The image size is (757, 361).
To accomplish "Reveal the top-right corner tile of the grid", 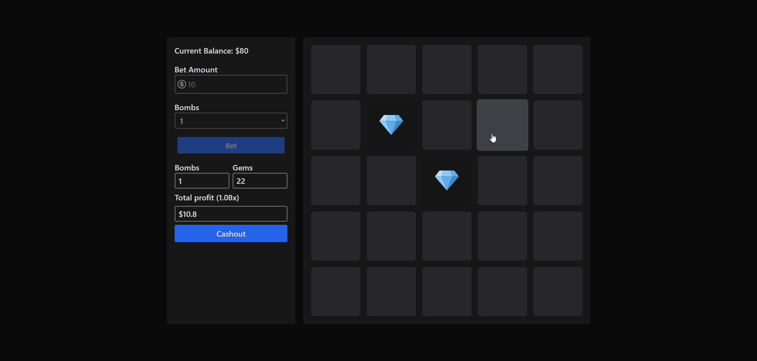I will click(x=558, y=69).
